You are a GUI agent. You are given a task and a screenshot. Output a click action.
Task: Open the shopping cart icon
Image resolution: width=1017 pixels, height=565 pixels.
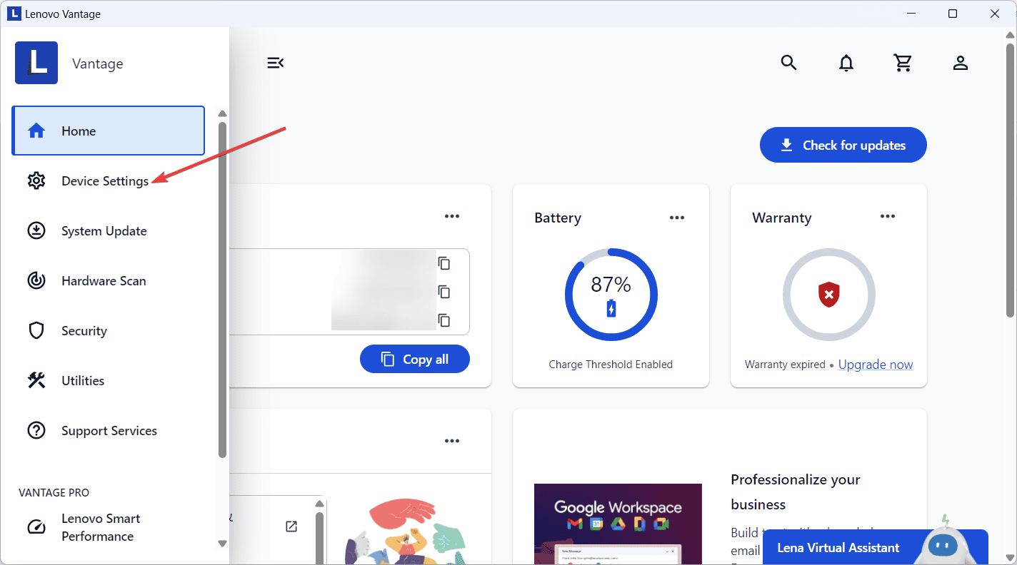coord(903,63)
